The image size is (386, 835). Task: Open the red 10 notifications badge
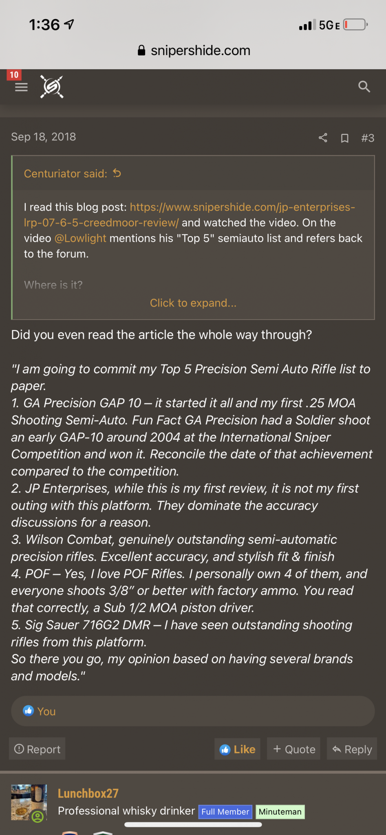tap(14, 75)
